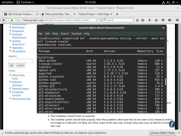Open the Hello chat bubble icon
Screen dimensions: 181x136
click(163, 20)
